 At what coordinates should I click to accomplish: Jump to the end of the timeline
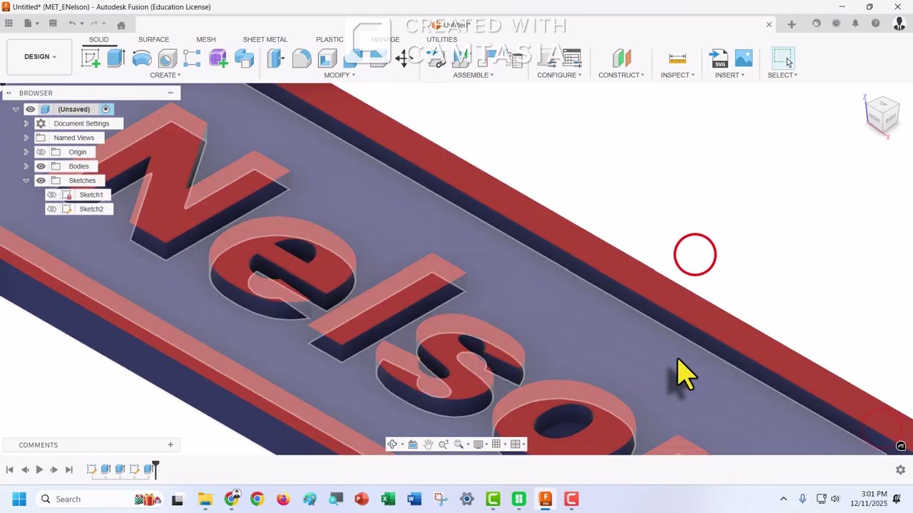[69, 470]
